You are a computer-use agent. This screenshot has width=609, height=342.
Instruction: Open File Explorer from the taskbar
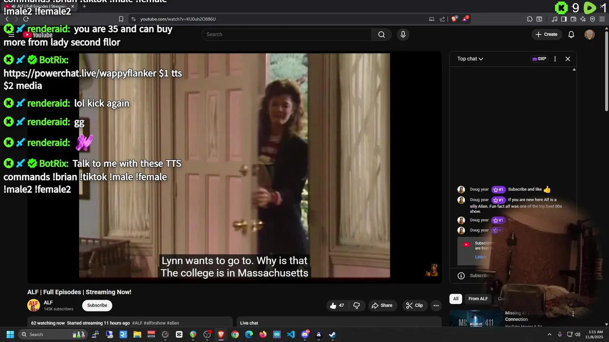(137, 334)
